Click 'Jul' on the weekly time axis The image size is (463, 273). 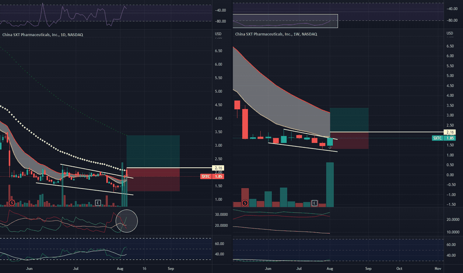click(x=299, y=269)
